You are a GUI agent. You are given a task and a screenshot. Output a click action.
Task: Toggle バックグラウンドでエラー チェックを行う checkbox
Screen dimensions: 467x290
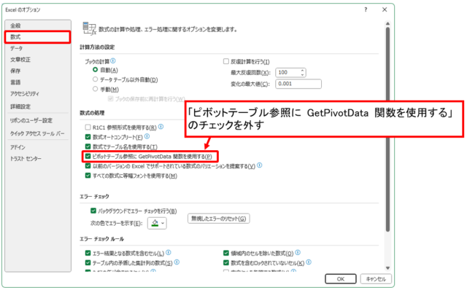(x=93, y=211)
